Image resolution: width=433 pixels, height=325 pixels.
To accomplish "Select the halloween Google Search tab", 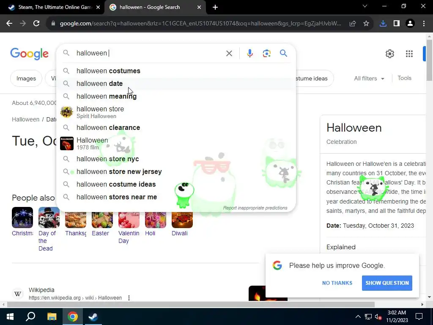I will click(x=155, y=7).
